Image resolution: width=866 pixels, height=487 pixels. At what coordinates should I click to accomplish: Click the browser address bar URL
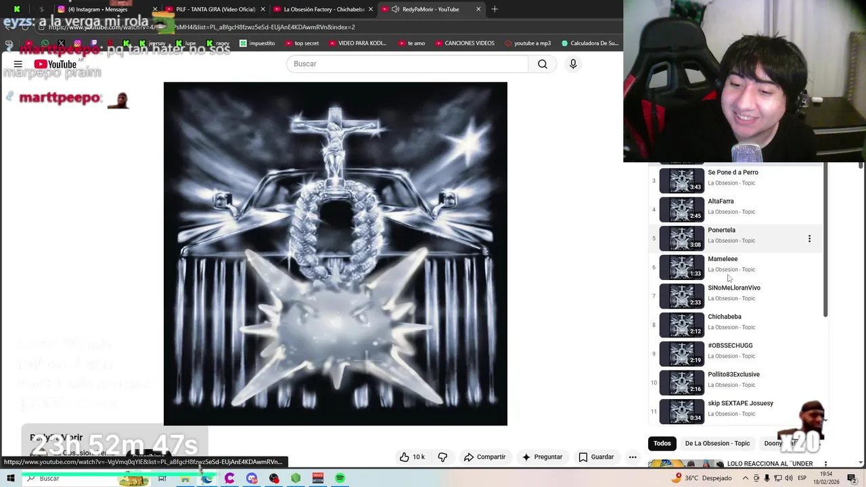click(203, 27)
